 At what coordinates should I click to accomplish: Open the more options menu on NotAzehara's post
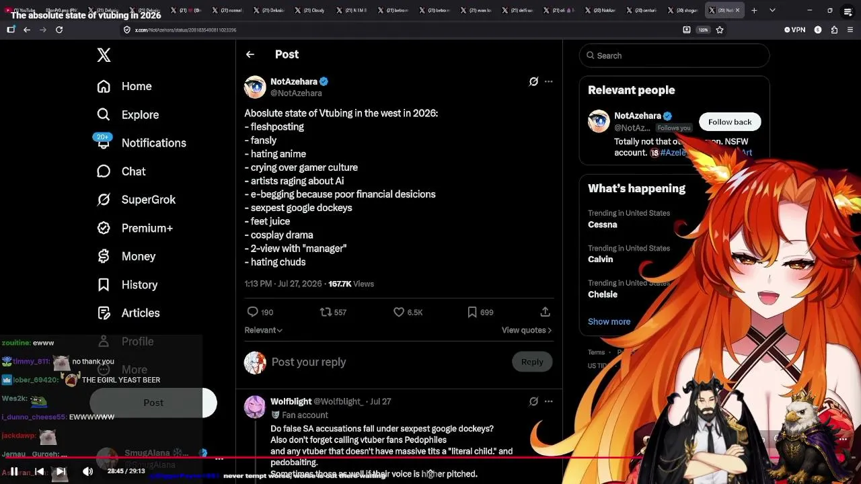(549, 81)
